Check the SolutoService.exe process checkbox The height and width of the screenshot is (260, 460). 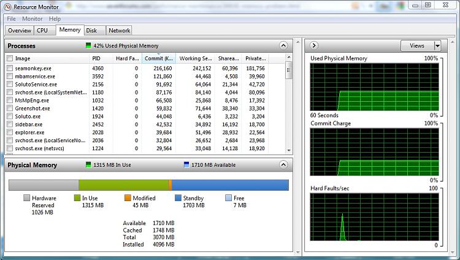pos(10,84)
